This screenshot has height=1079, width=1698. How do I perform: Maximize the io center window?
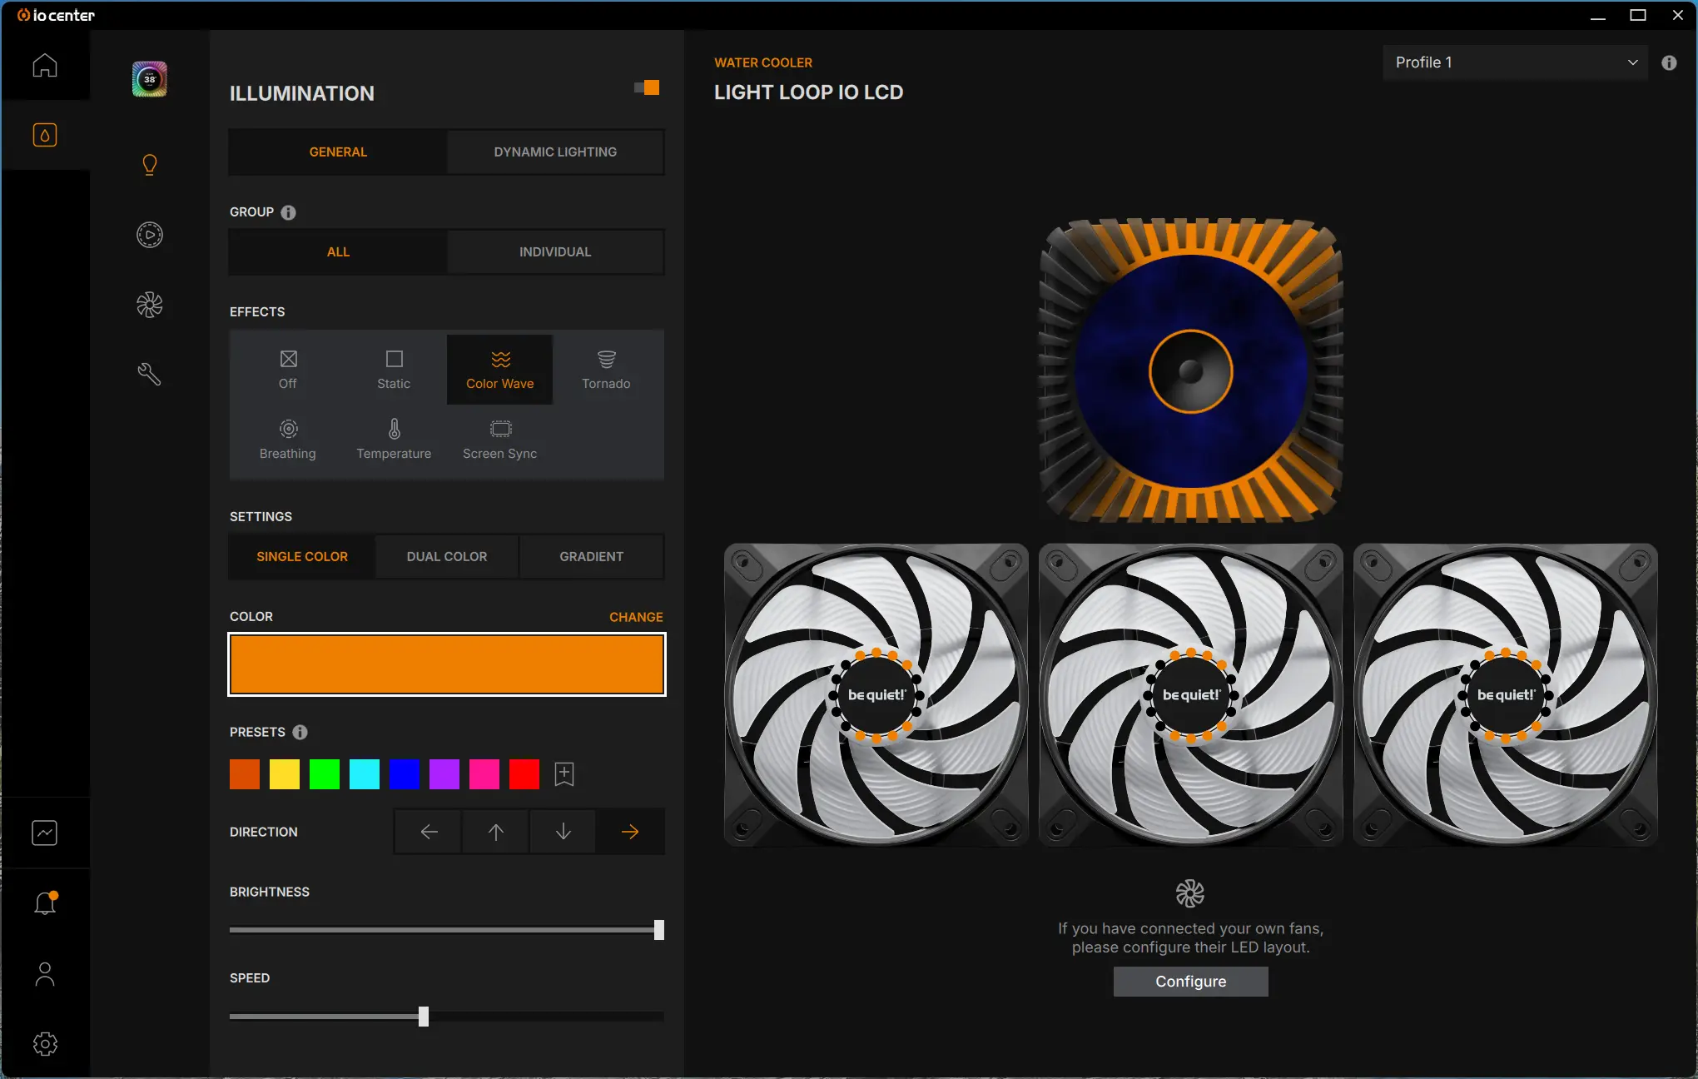(1638, 15)
